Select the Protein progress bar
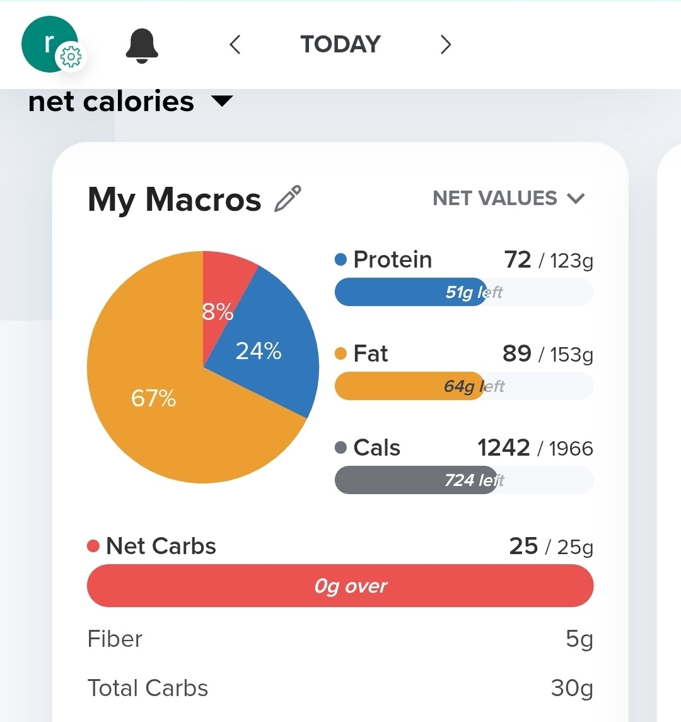Screen dimensions: 681x722 point(463,292)
